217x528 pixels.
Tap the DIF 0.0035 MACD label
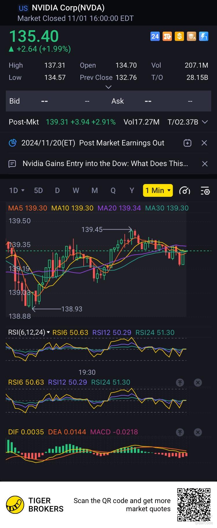coord(26,432)
